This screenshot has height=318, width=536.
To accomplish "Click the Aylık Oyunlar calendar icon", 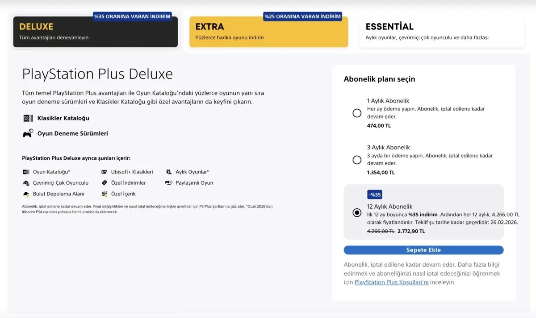I will click(x=168, y=171).
